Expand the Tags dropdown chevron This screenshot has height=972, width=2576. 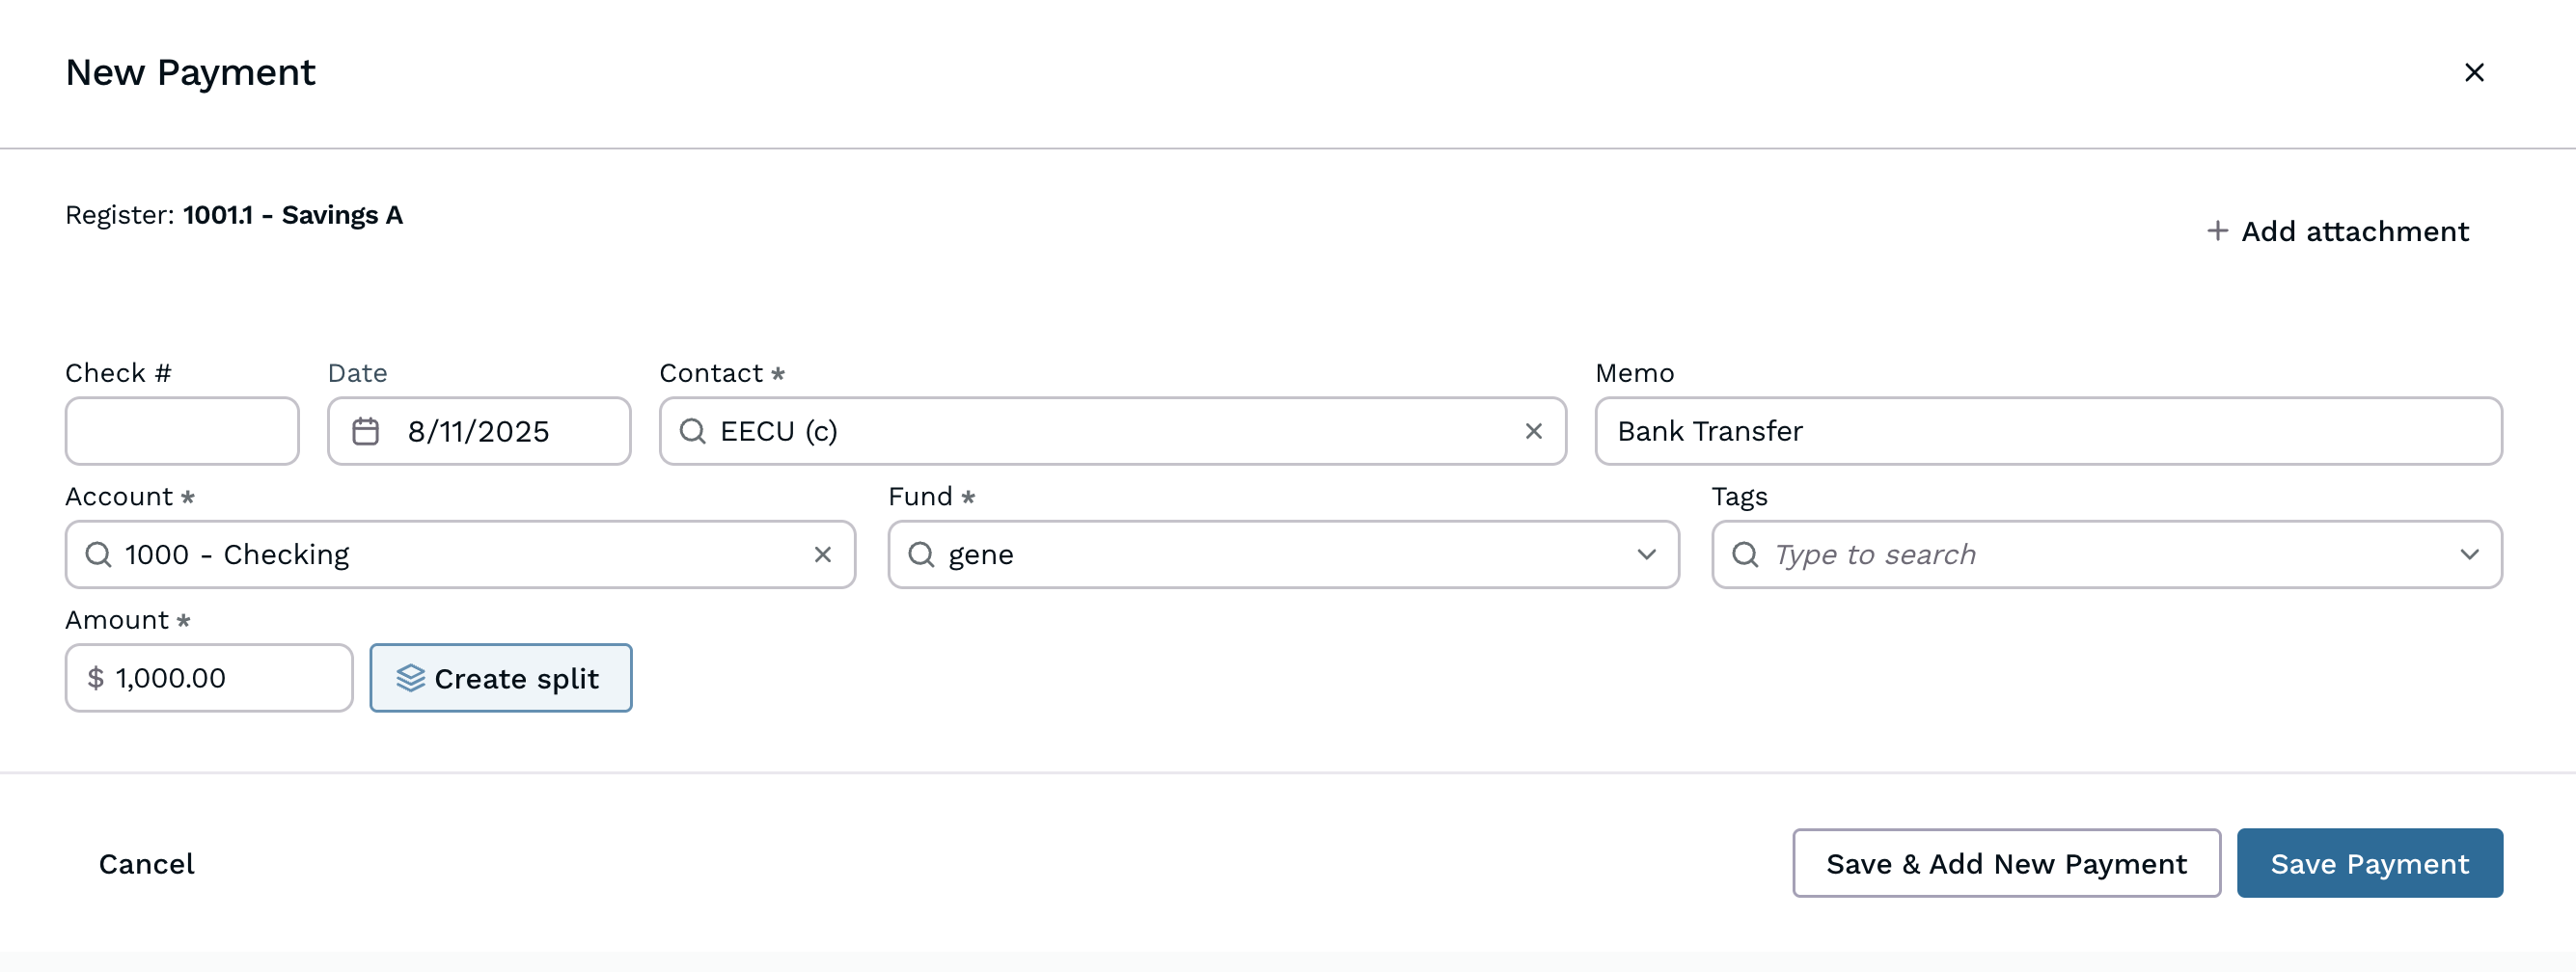[x=2469, y=554]
